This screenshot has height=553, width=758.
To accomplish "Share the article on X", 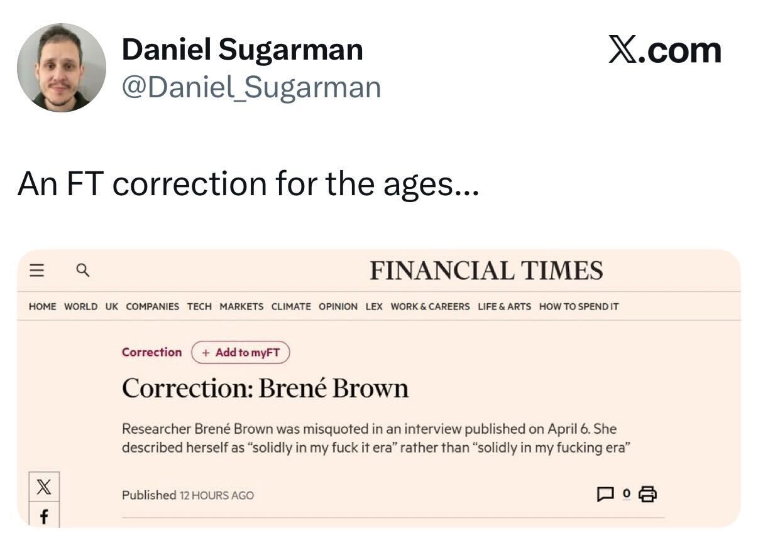I will 45,486.
